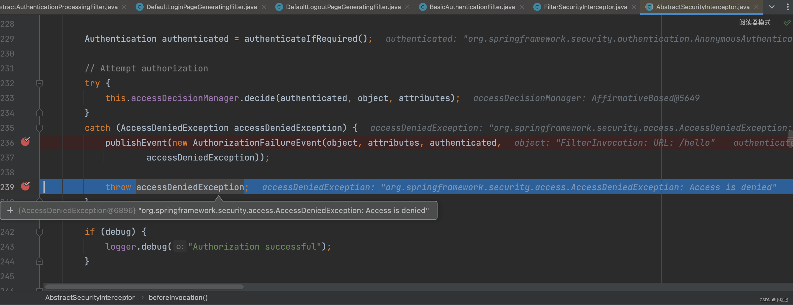Close the BasicAuthenticationFilter.java tab

tap(522, 7)
